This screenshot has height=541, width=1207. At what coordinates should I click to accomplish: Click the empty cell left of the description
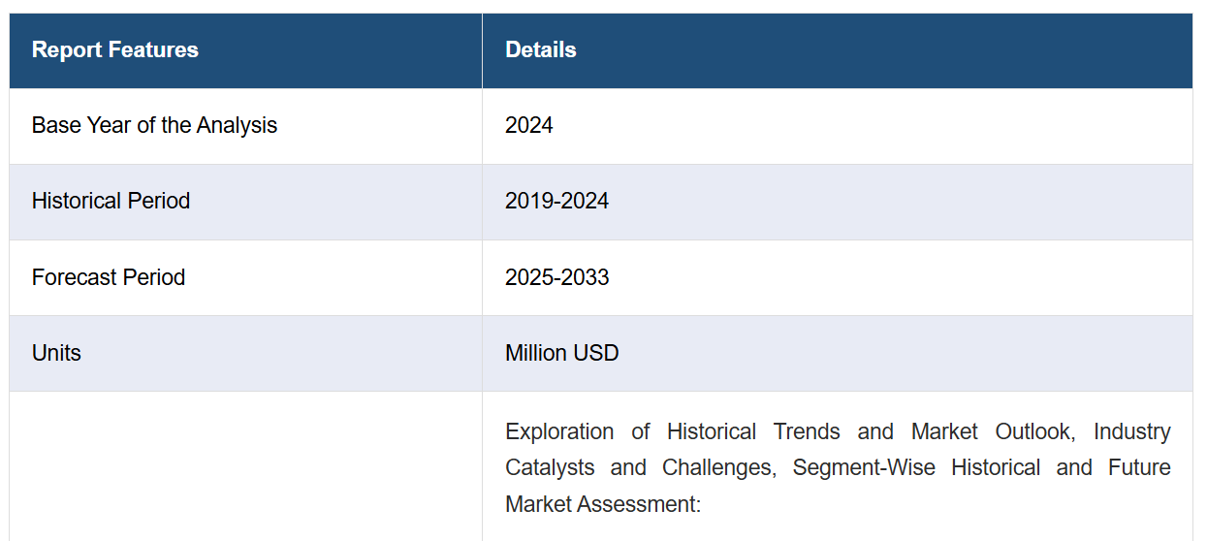(246, 466)
